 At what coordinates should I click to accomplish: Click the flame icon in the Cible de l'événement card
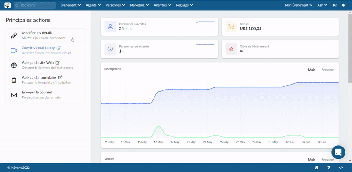tap(231, 49)
